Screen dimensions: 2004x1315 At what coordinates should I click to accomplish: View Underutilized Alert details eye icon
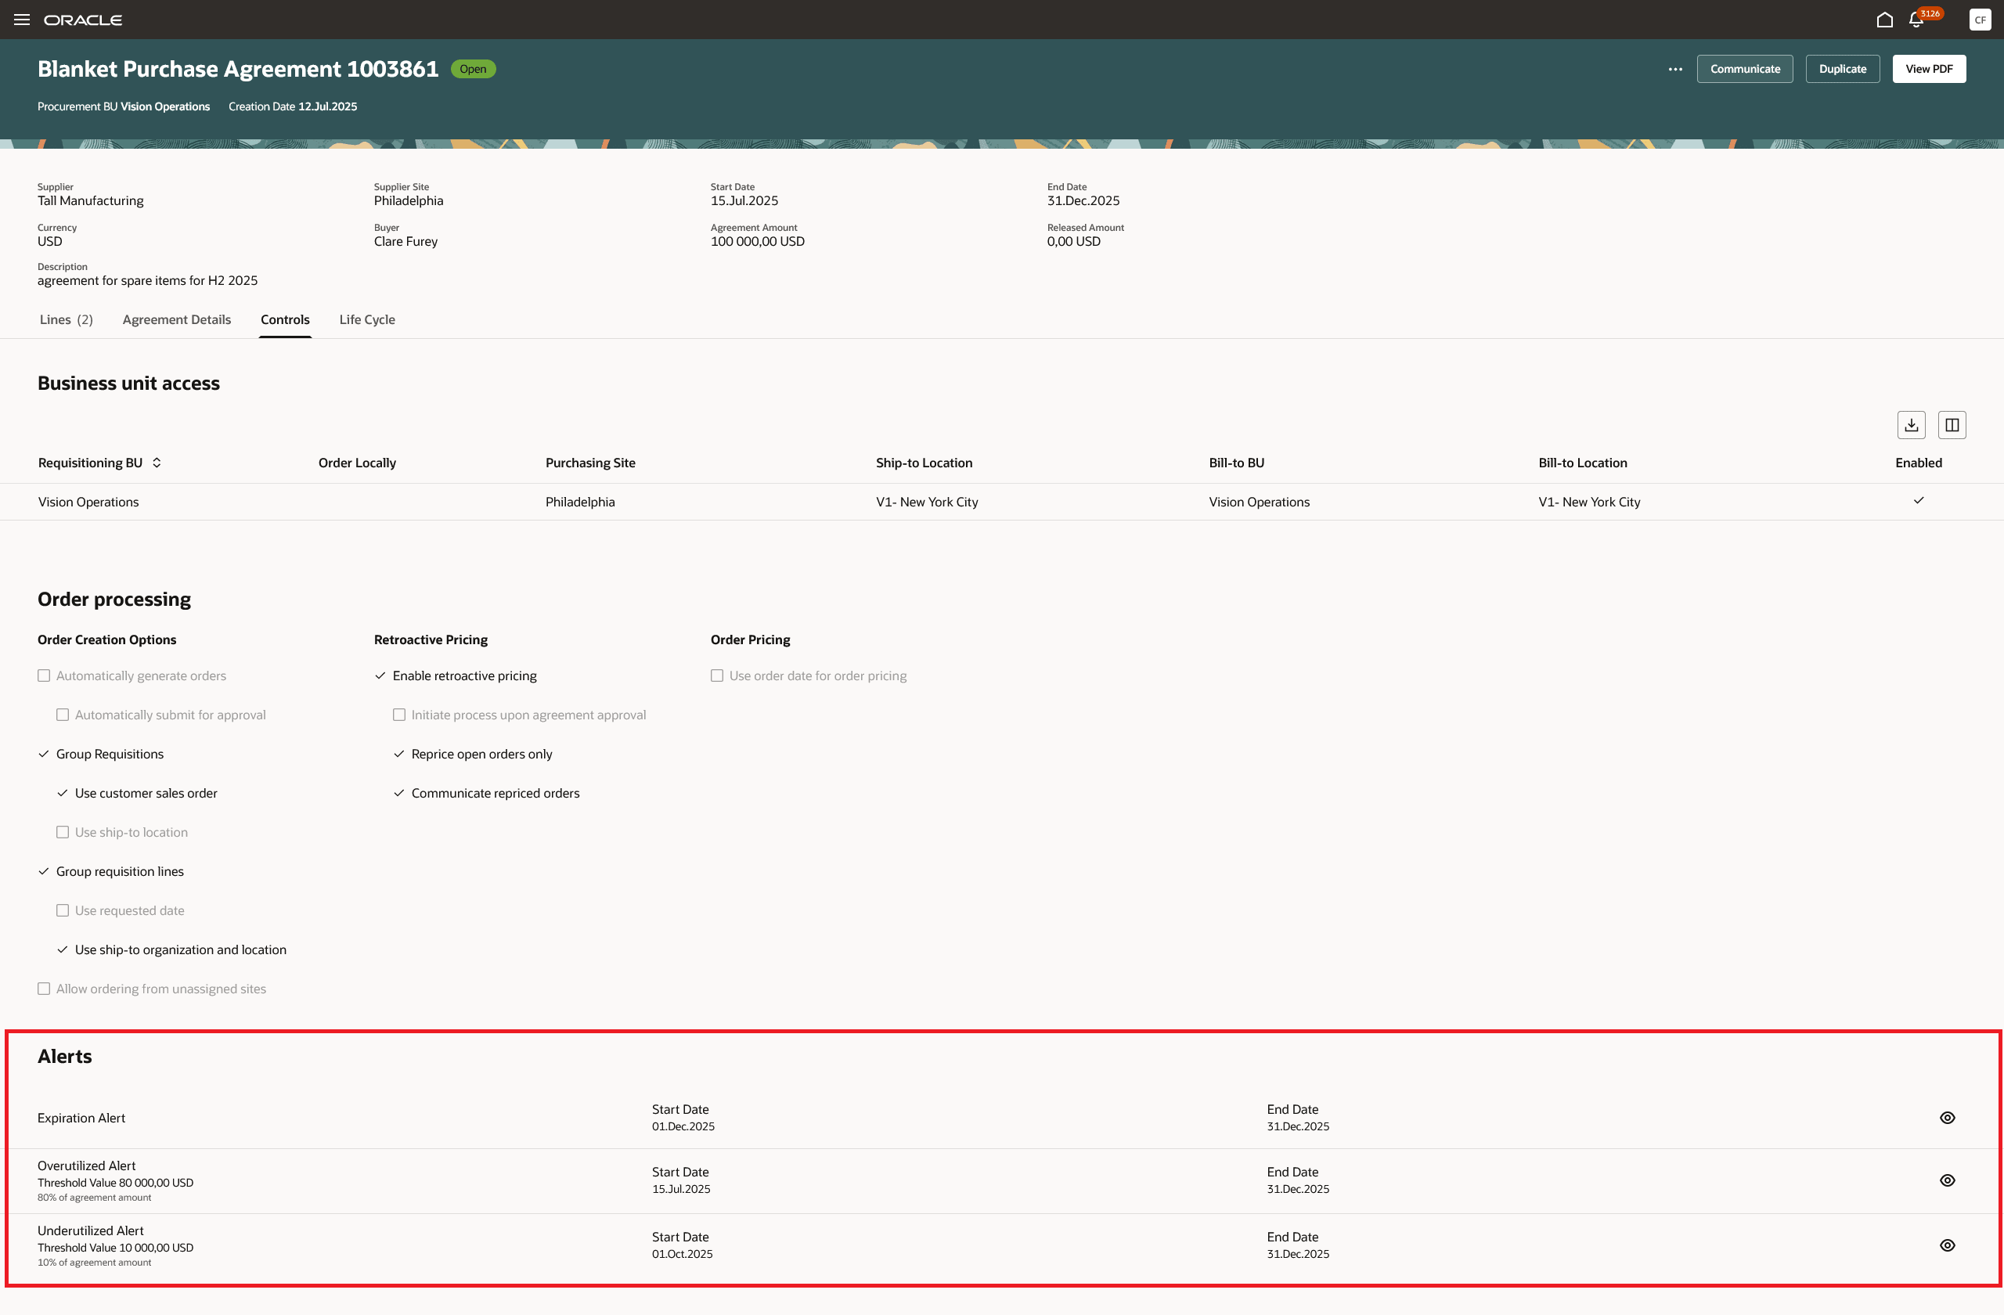(x=1947, y=1245)
